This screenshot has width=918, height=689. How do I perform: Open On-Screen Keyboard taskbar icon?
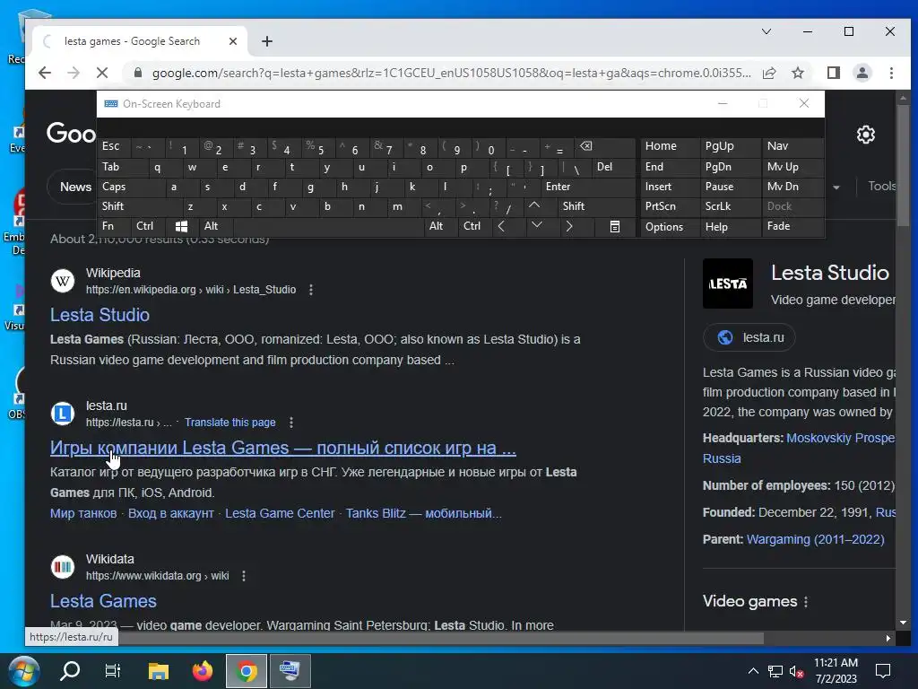point(290,671)
